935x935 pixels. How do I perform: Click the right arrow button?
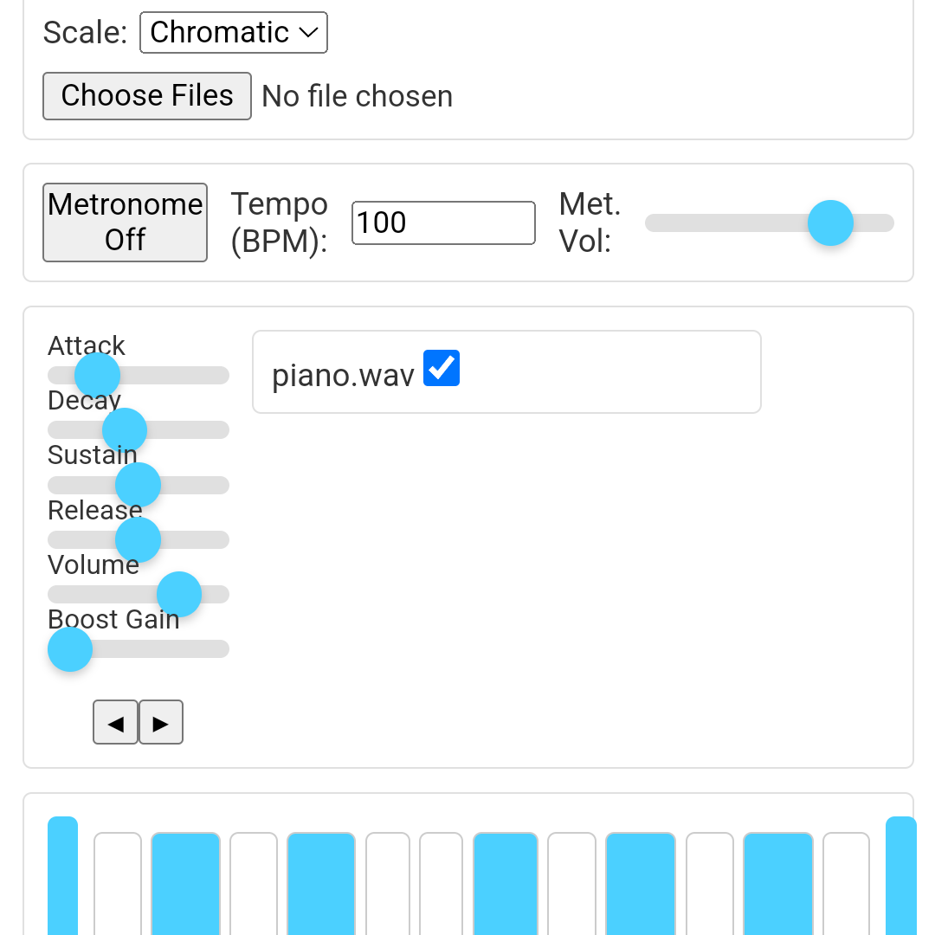pyautogui.click(x=161, y=723)
